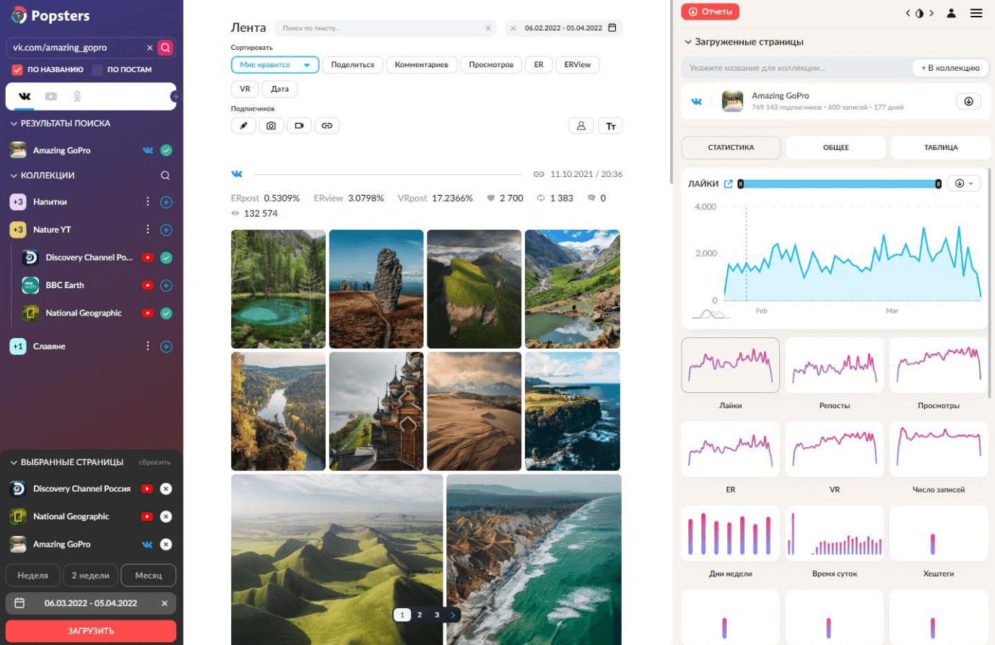Switch to the Таблица tab
The width and height of the screenshot is (995, 645).
coord(940,147)
